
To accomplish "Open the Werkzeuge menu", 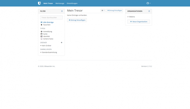I will pyautogui.click(x=60, y=3).
